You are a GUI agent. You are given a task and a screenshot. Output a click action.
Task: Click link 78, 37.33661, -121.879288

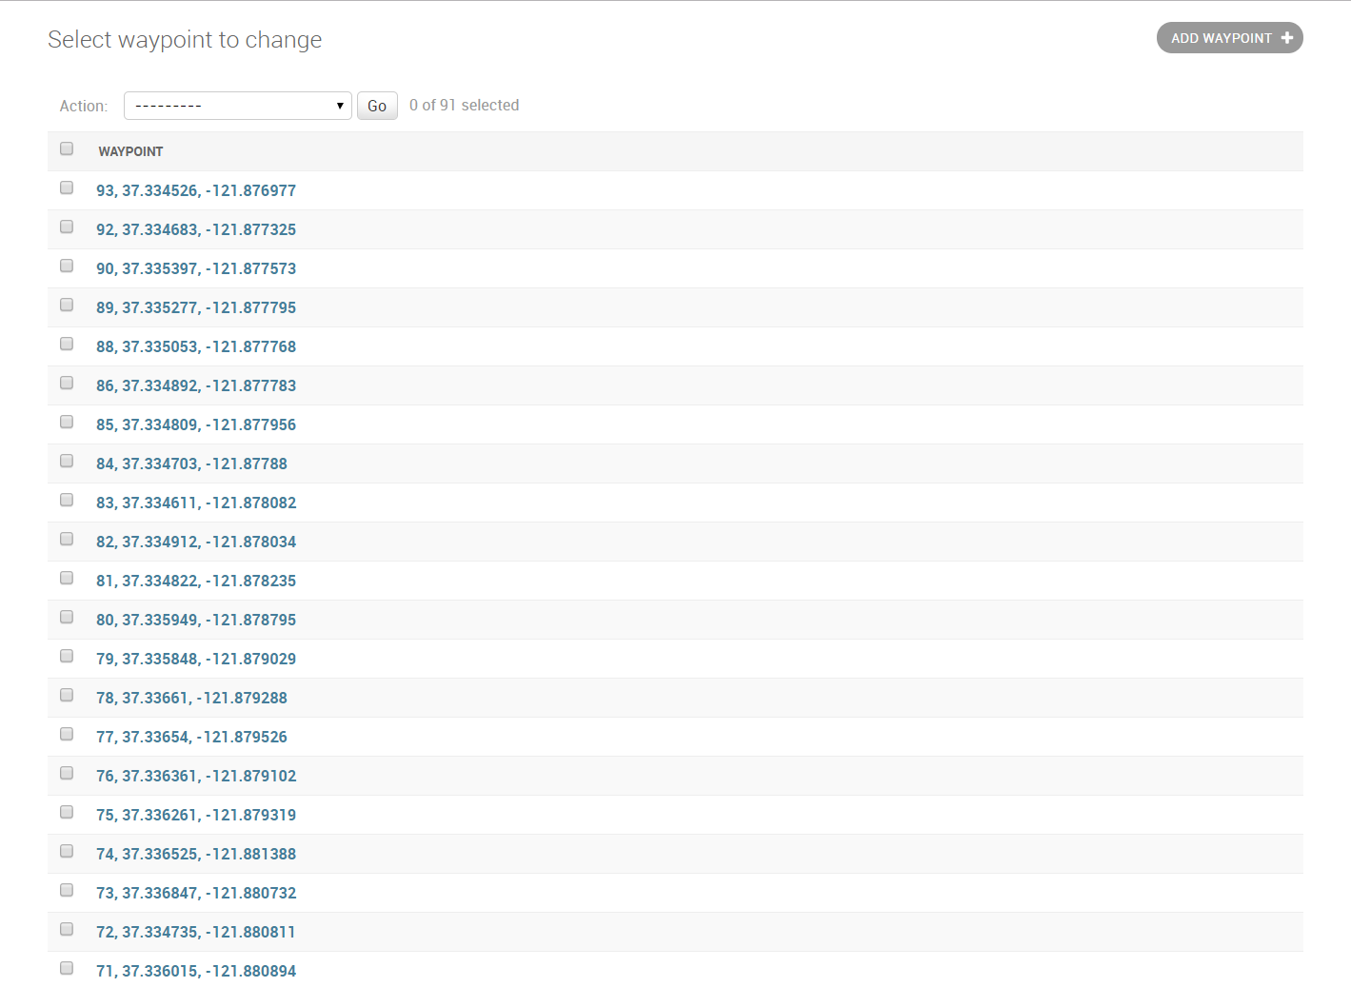pos(191,698)
